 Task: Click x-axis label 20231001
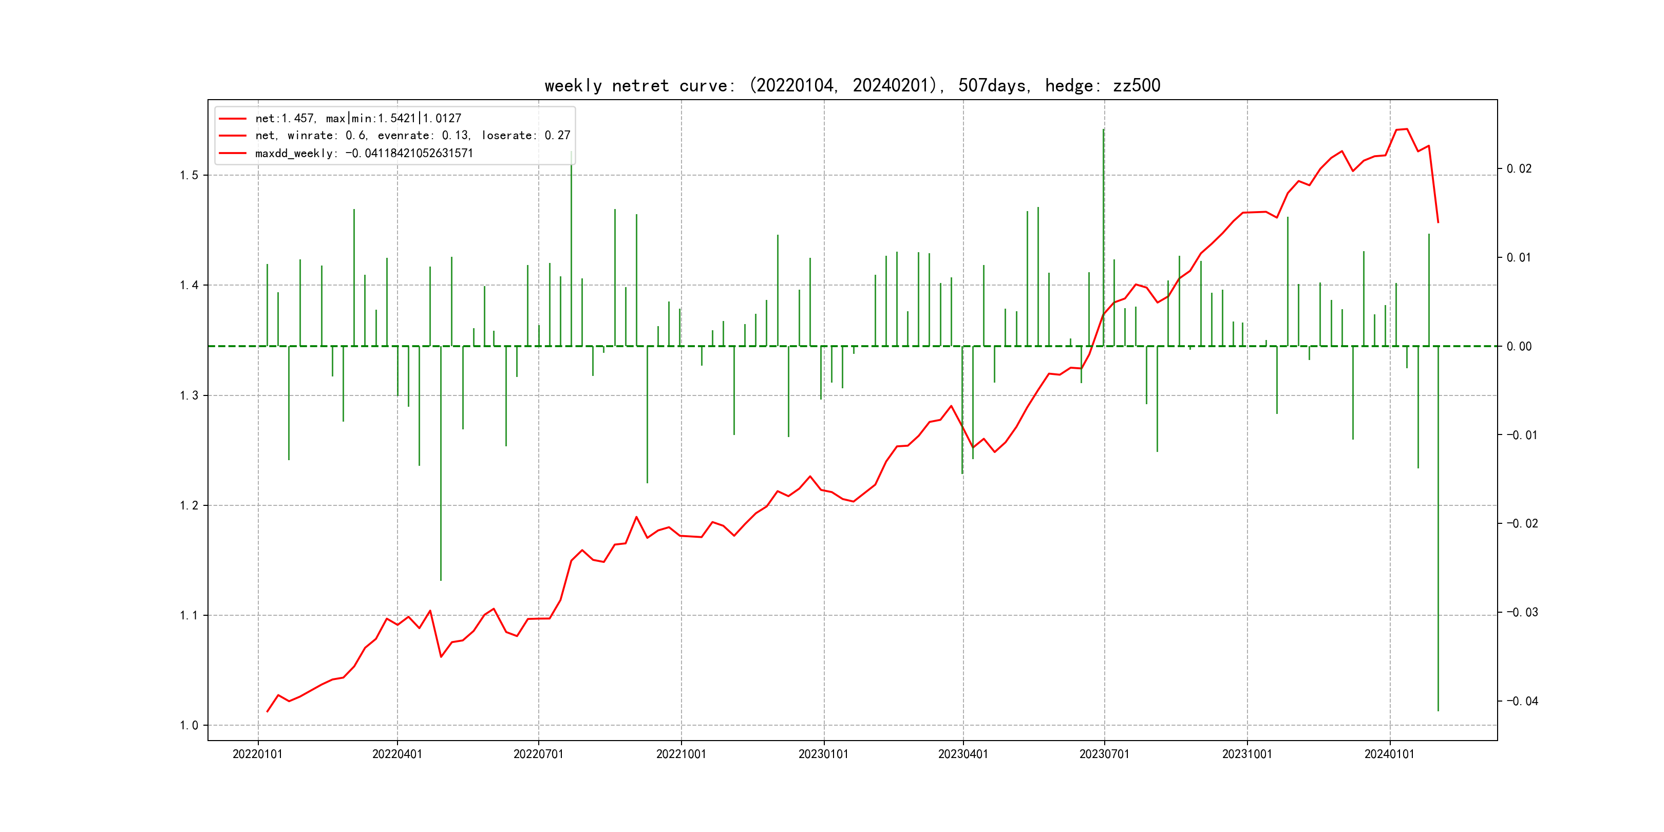tap(1246, 754)
